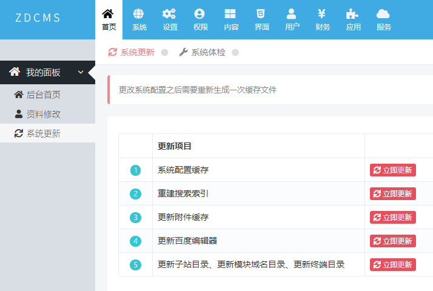The height and width of the screenshot is (291, 433).
Task: Open the 权限 user-circle icon
Action: tap(200, 14)
